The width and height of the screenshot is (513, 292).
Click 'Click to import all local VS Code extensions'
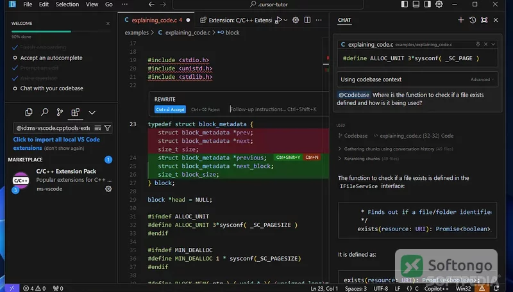(x=56, y=143)
